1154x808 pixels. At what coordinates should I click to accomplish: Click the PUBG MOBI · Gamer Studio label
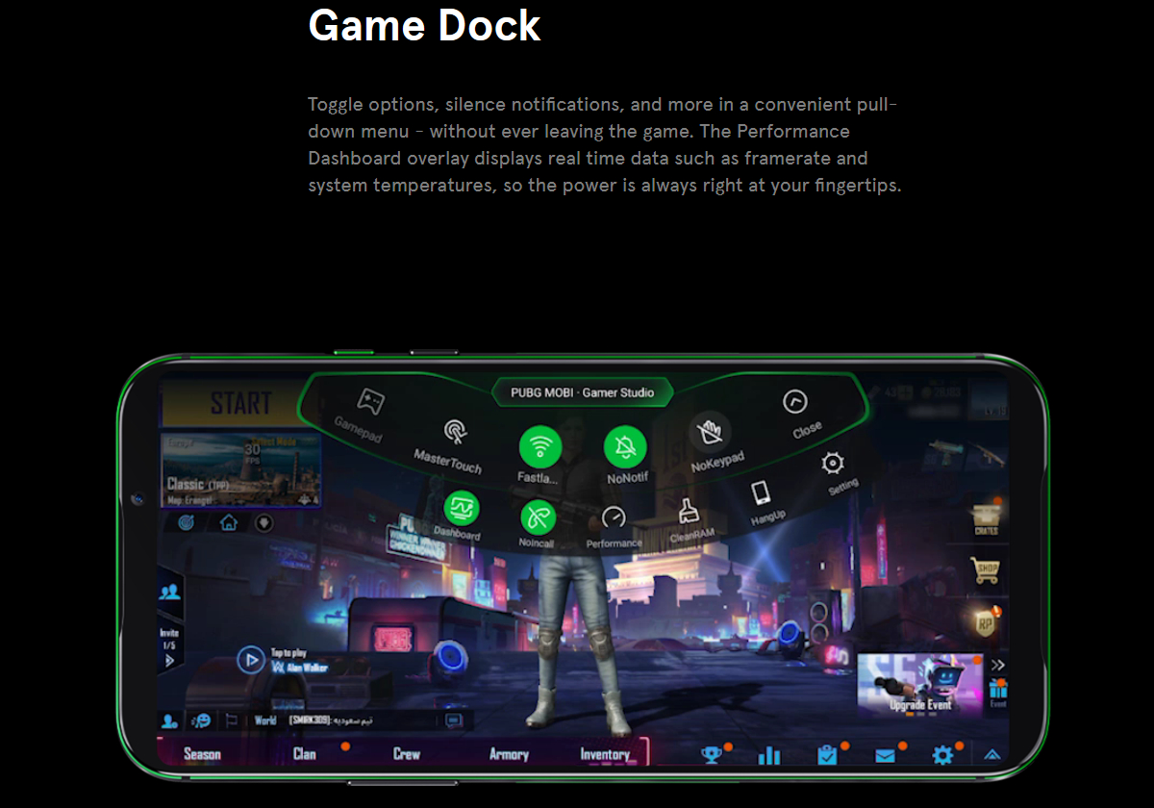582,392
